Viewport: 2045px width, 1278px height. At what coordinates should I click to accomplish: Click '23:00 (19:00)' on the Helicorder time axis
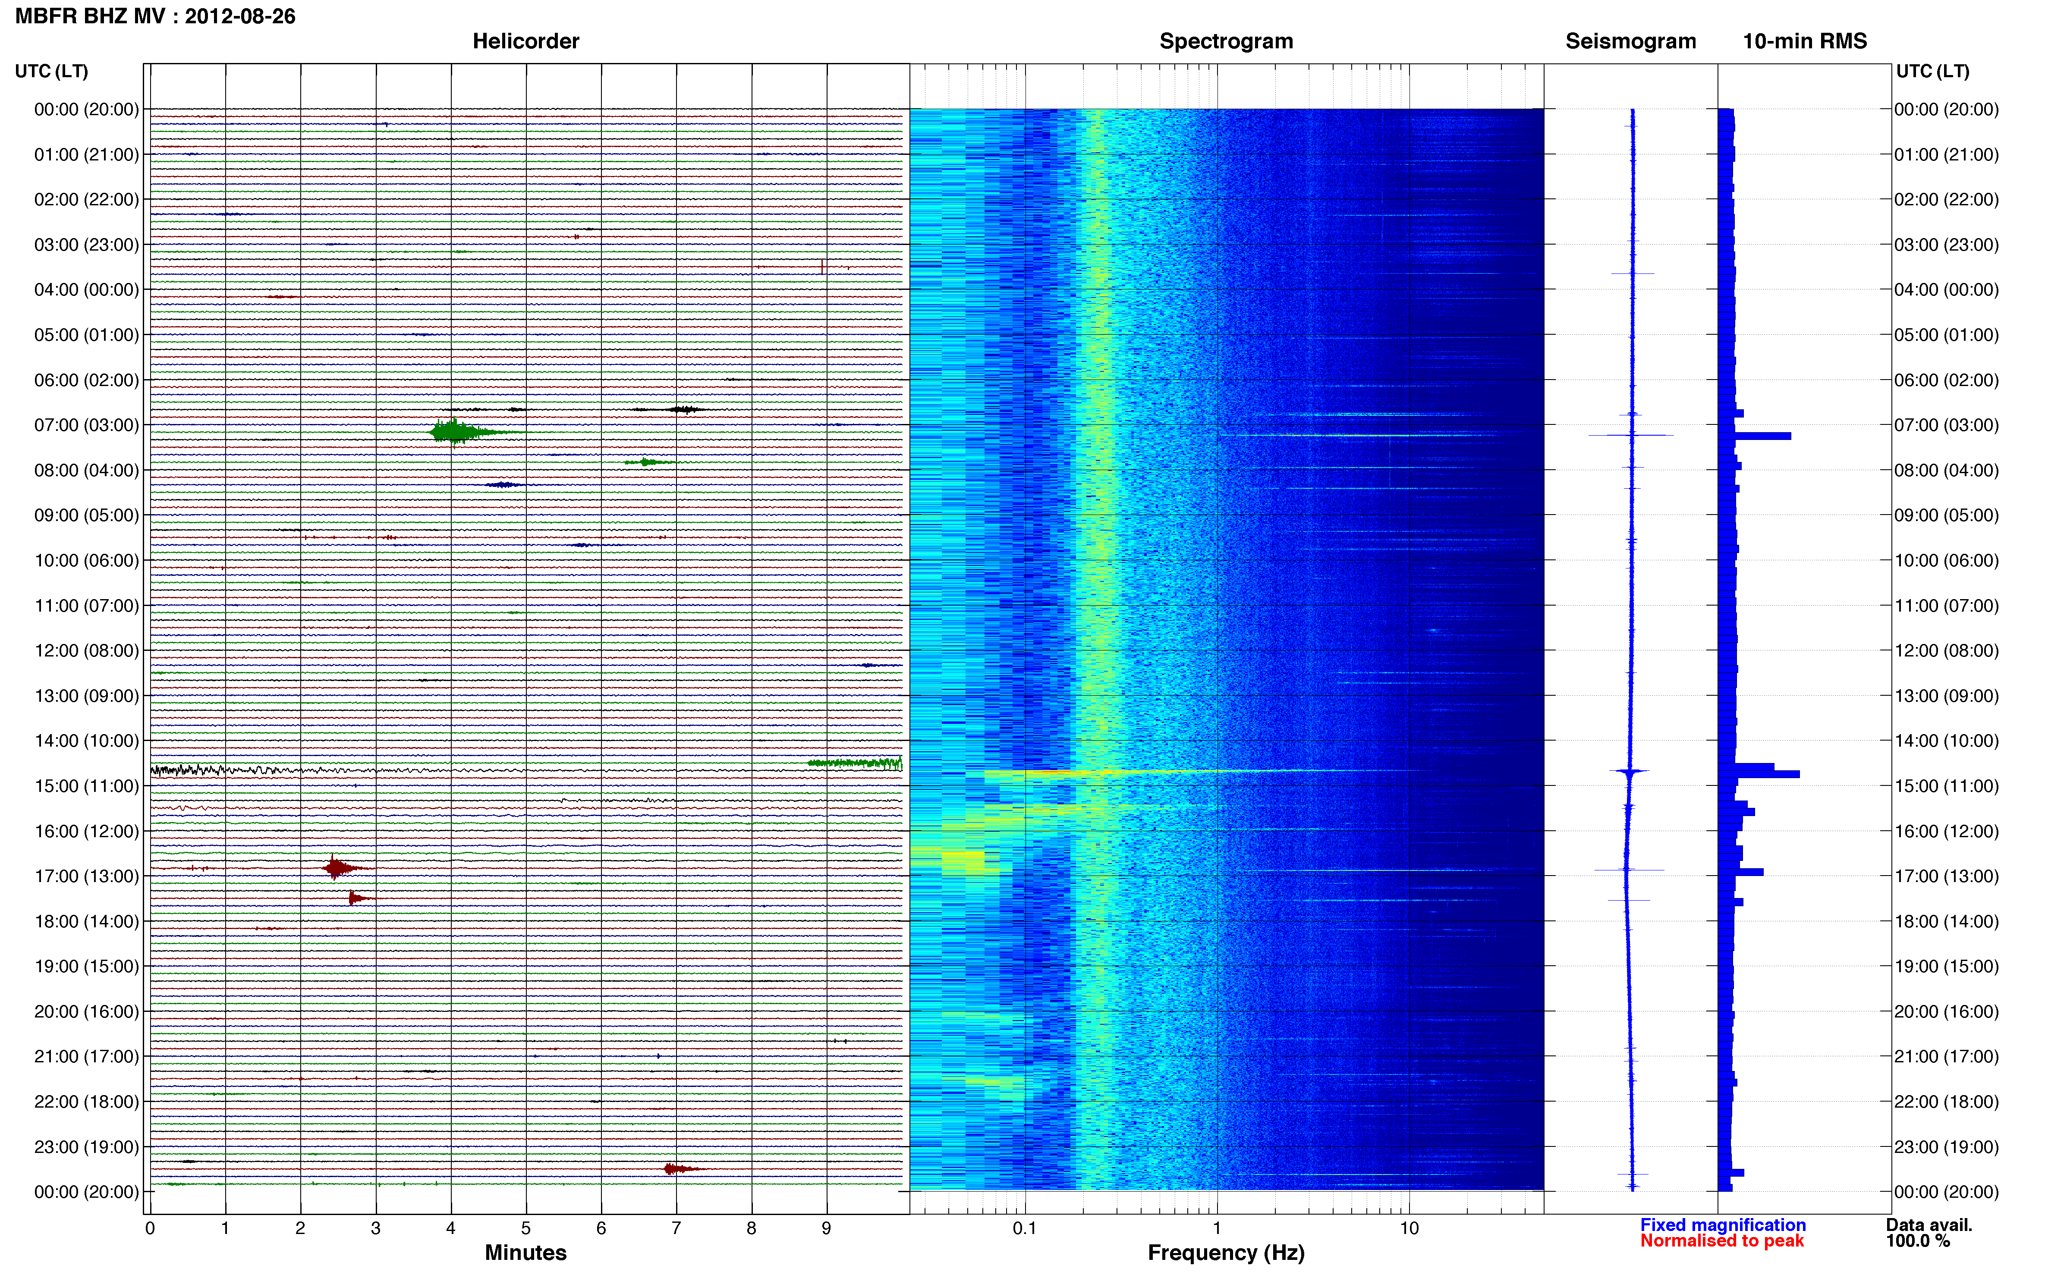pos(86,1147)
